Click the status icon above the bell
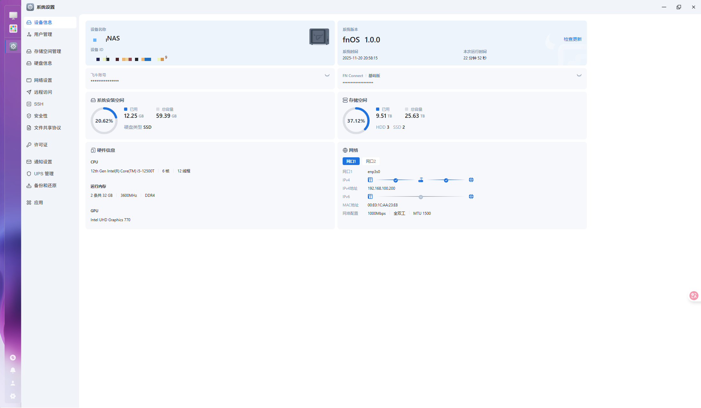 [x=13, y=358]
